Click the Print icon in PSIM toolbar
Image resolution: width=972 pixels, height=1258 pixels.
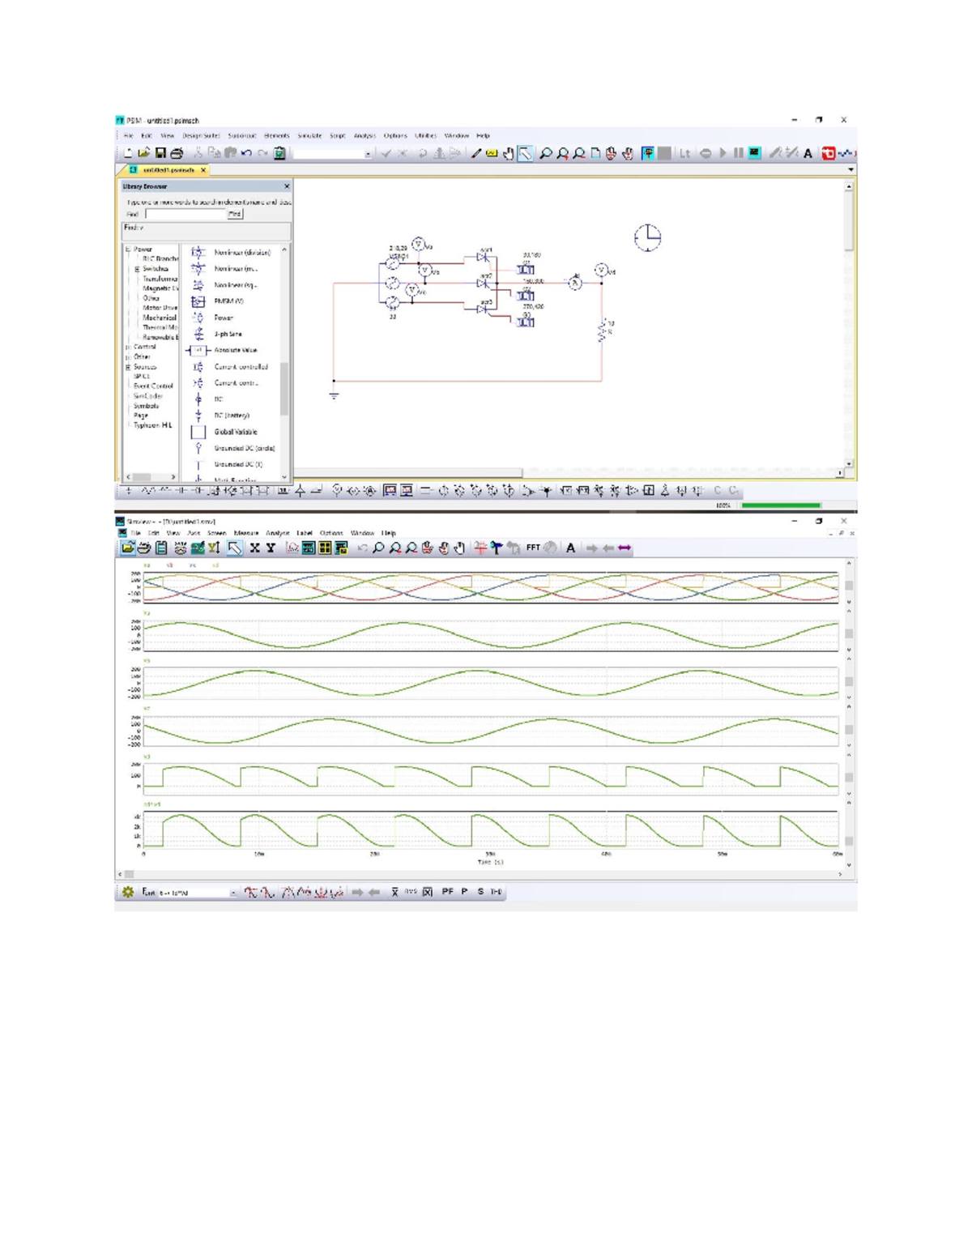tap(177, 153)
